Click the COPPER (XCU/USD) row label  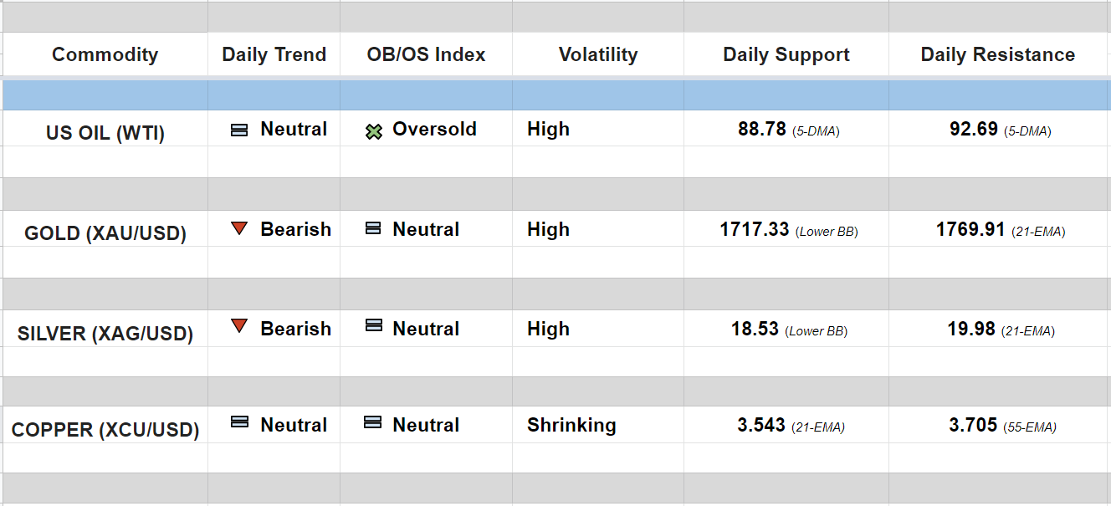point(105,430)
